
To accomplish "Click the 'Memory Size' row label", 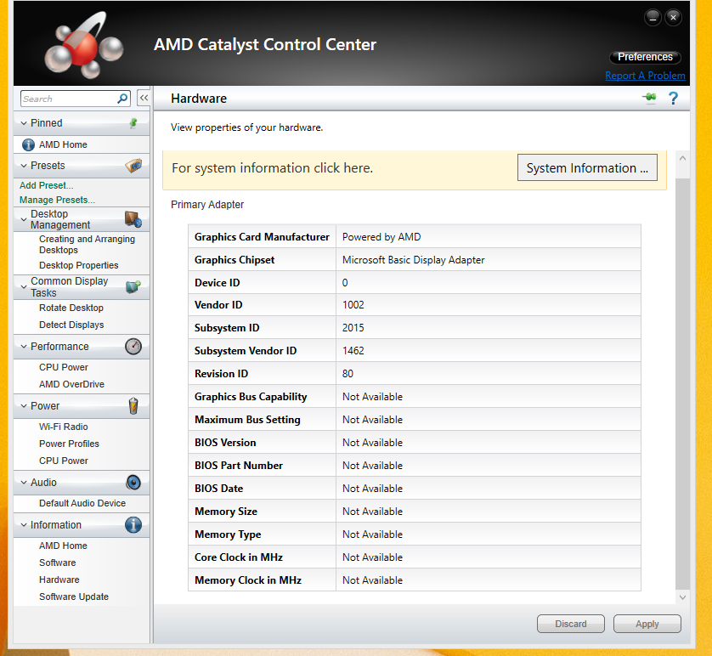I will pos(226,512).
